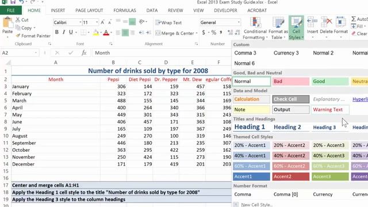Toggle Align Right

[x=132, y=32]
